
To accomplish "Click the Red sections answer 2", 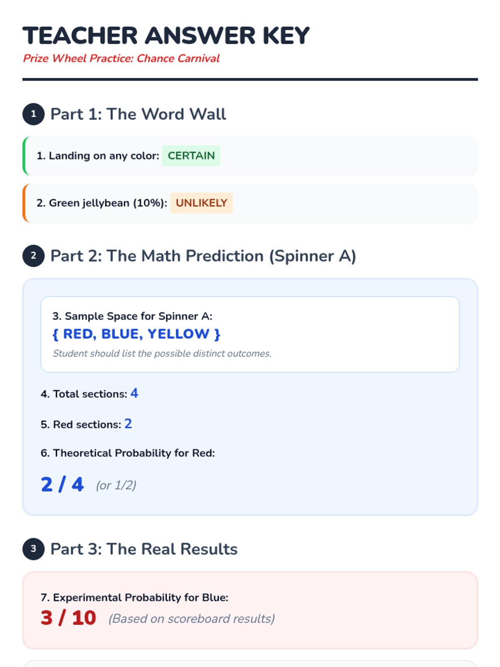I will point(128,424).
